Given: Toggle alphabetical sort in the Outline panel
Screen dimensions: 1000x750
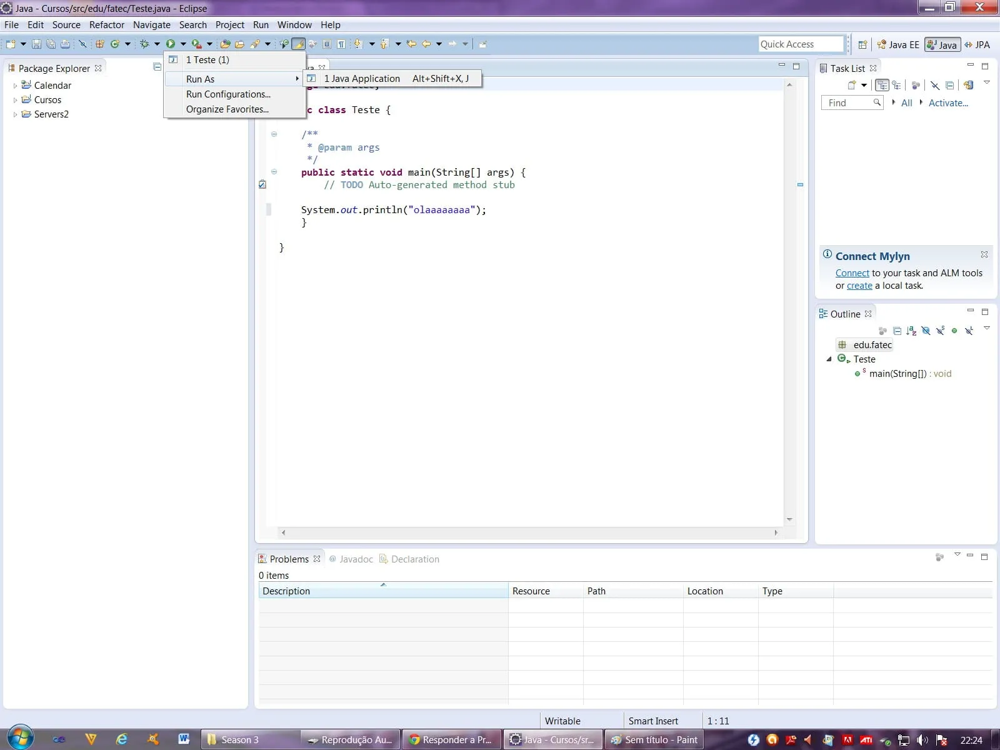Looking at the screenshot, I should tap(911, 331).
